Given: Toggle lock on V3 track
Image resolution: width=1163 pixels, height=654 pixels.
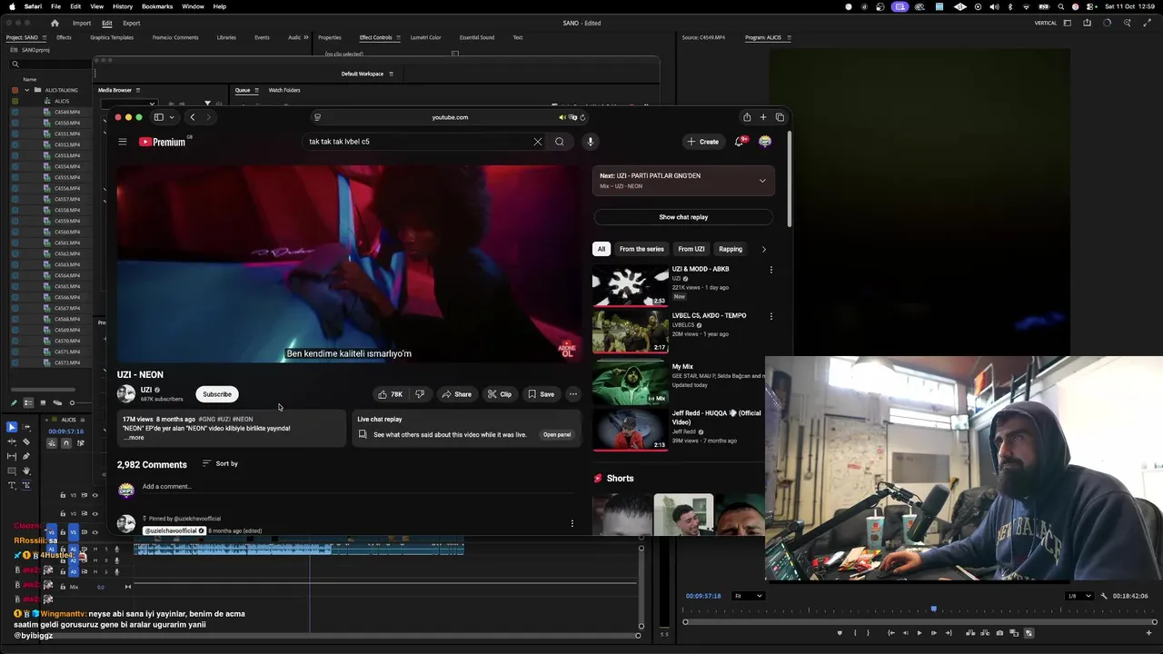Looking at the screenshot, I should click(63, 495).
